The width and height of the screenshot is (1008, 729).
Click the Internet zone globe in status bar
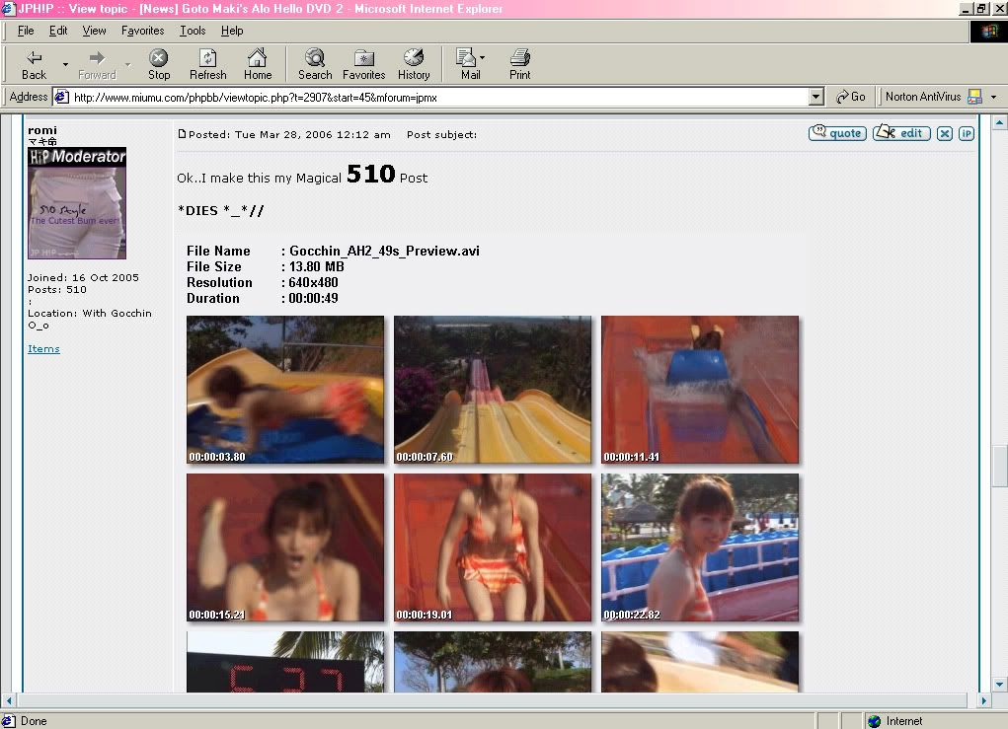click(874, 721)
